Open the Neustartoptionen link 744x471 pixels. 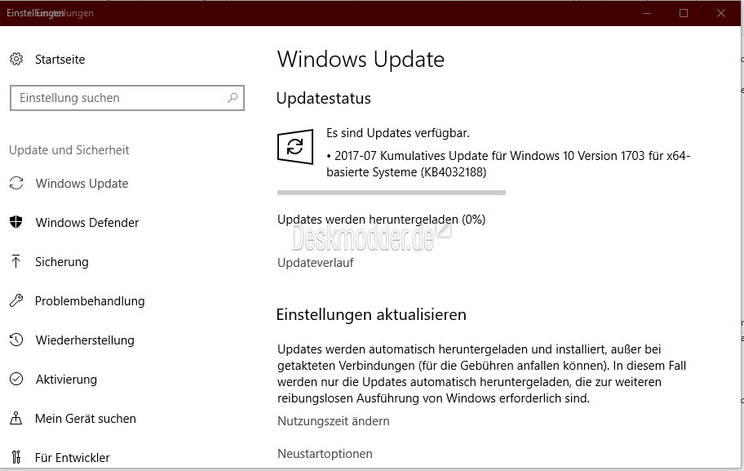coord(325,453)
